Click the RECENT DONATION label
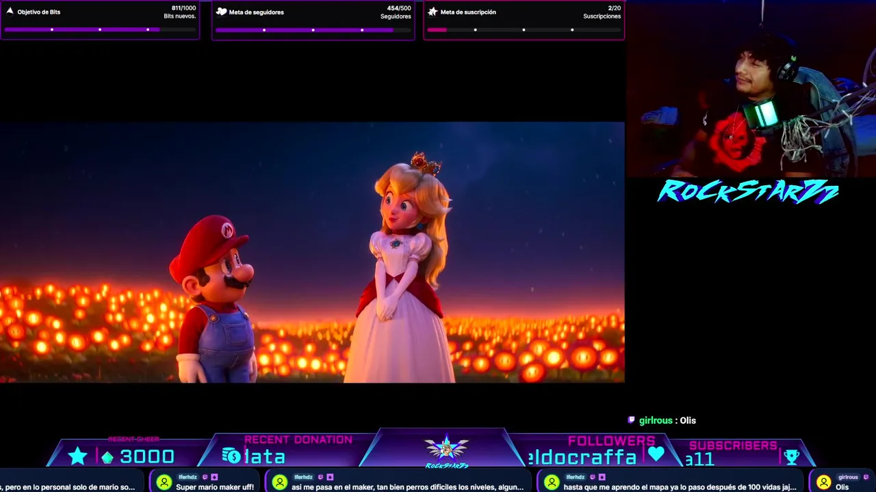This screenshot has height=492, width=876. click(x=298, y=440)
